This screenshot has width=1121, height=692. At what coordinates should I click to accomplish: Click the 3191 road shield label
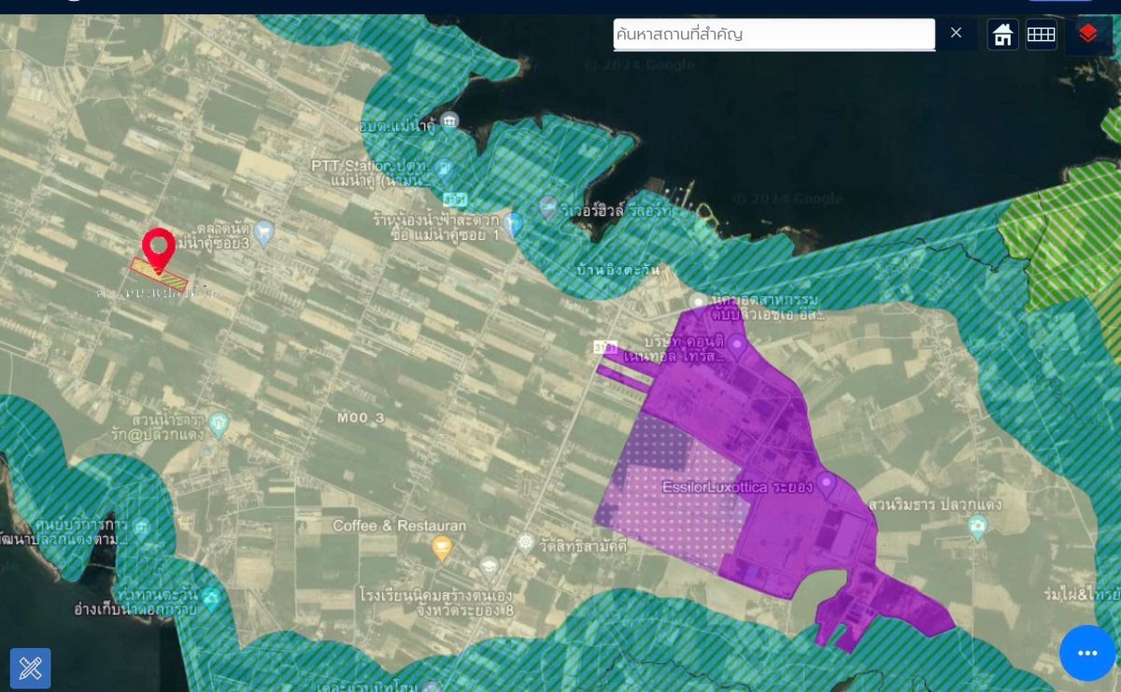point(605,346)
